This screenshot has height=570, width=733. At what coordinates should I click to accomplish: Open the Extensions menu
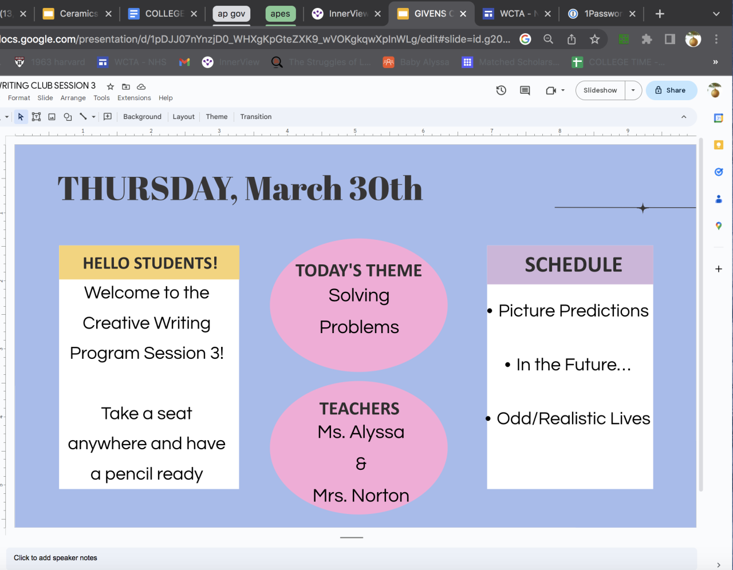tap(134, 98)
